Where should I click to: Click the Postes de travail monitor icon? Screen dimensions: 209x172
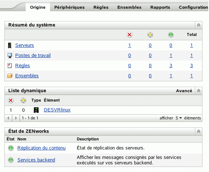click(10, 56)
